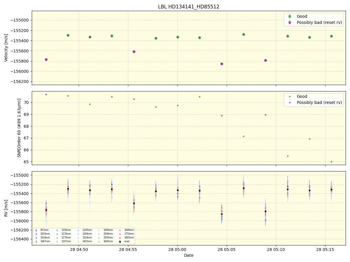Click the black vrad marker near 05:04 in RV panel
Viewport: 350px width, 262px height.
coord(222,214)
